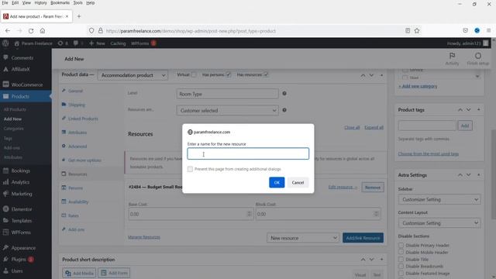This screenshot has width=496, height=279.
Task: Collapse the Product tags panel toggle arrow
Action: pos(479,110)
